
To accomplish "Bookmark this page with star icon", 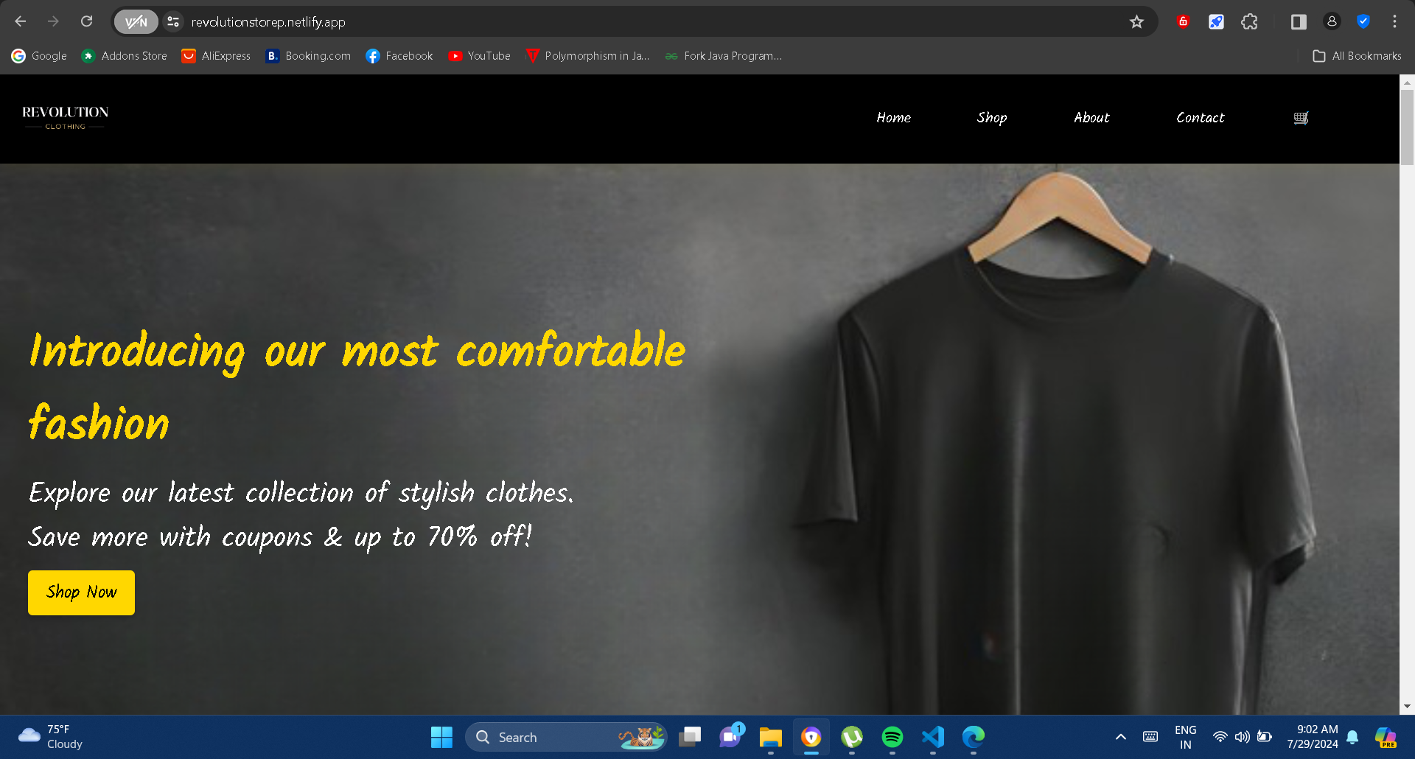I will coord(1136,22).
